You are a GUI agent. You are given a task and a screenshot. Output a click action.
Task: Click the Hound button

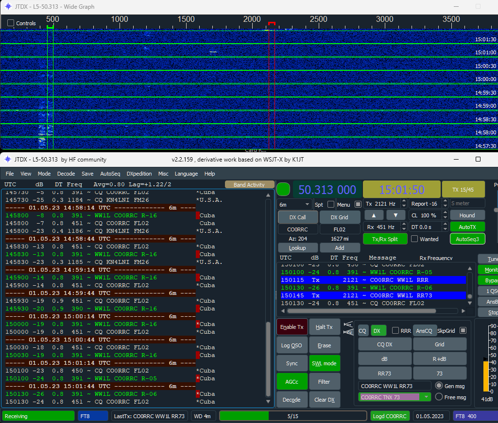point(467,215)
